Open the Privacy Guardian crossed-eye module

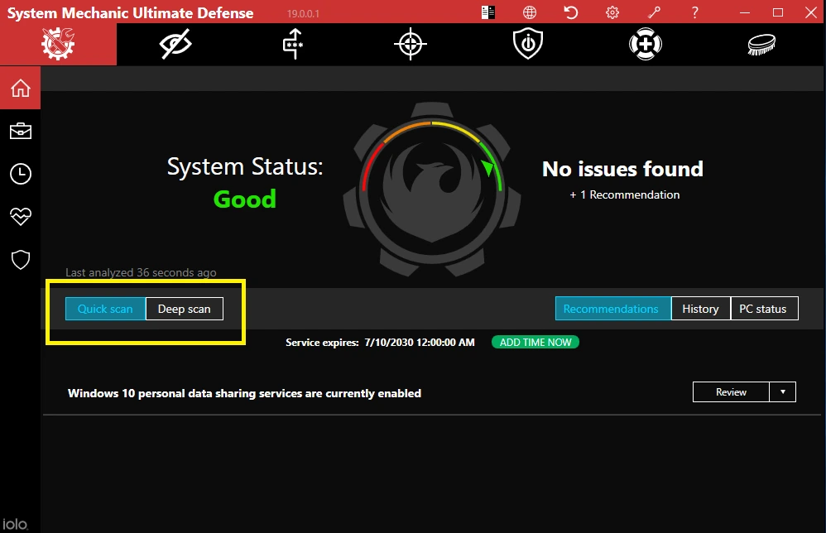(x=175, y=44)
